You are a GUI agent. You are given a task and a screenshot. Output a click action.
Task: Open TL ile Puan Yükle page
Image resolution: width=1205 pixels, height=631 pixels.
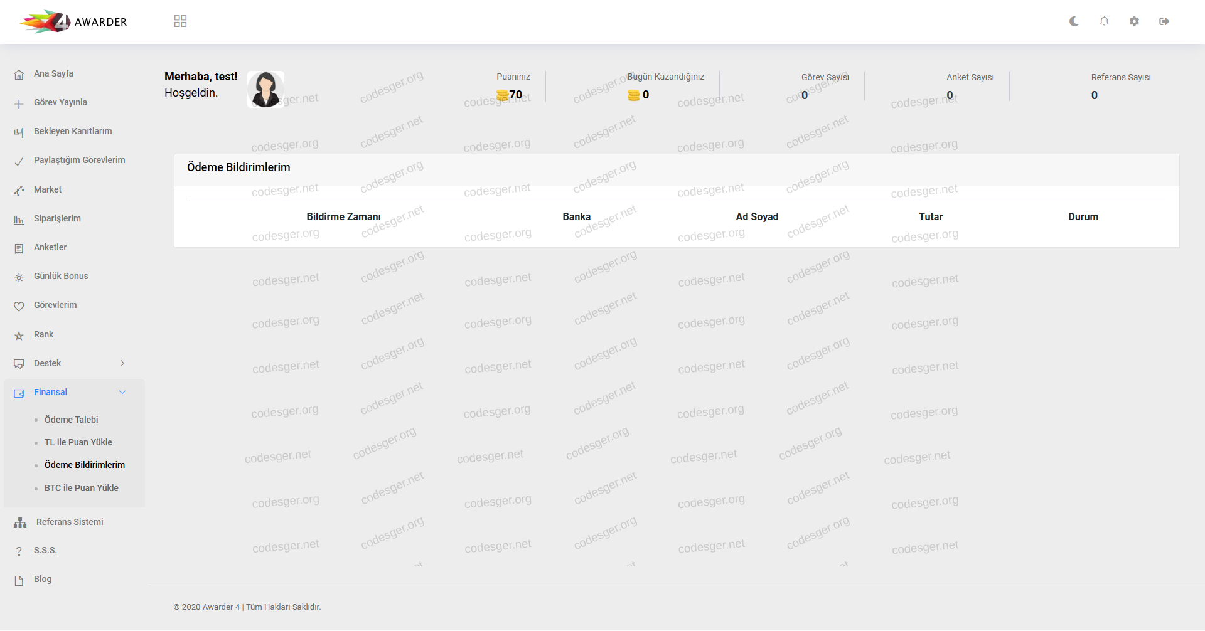coord(78,442)
